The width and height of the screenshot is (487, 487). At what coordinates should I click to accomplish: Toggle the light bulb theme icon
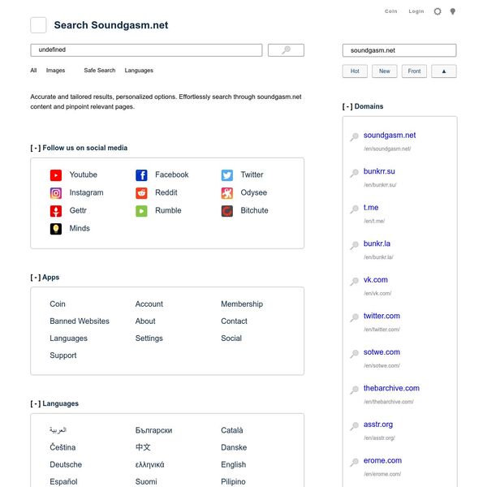453,11
